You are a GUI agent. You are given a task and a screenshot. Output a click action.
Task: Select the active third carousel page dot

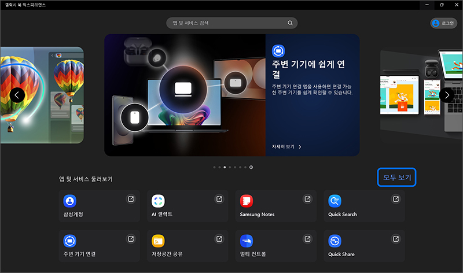coord(225,167)
